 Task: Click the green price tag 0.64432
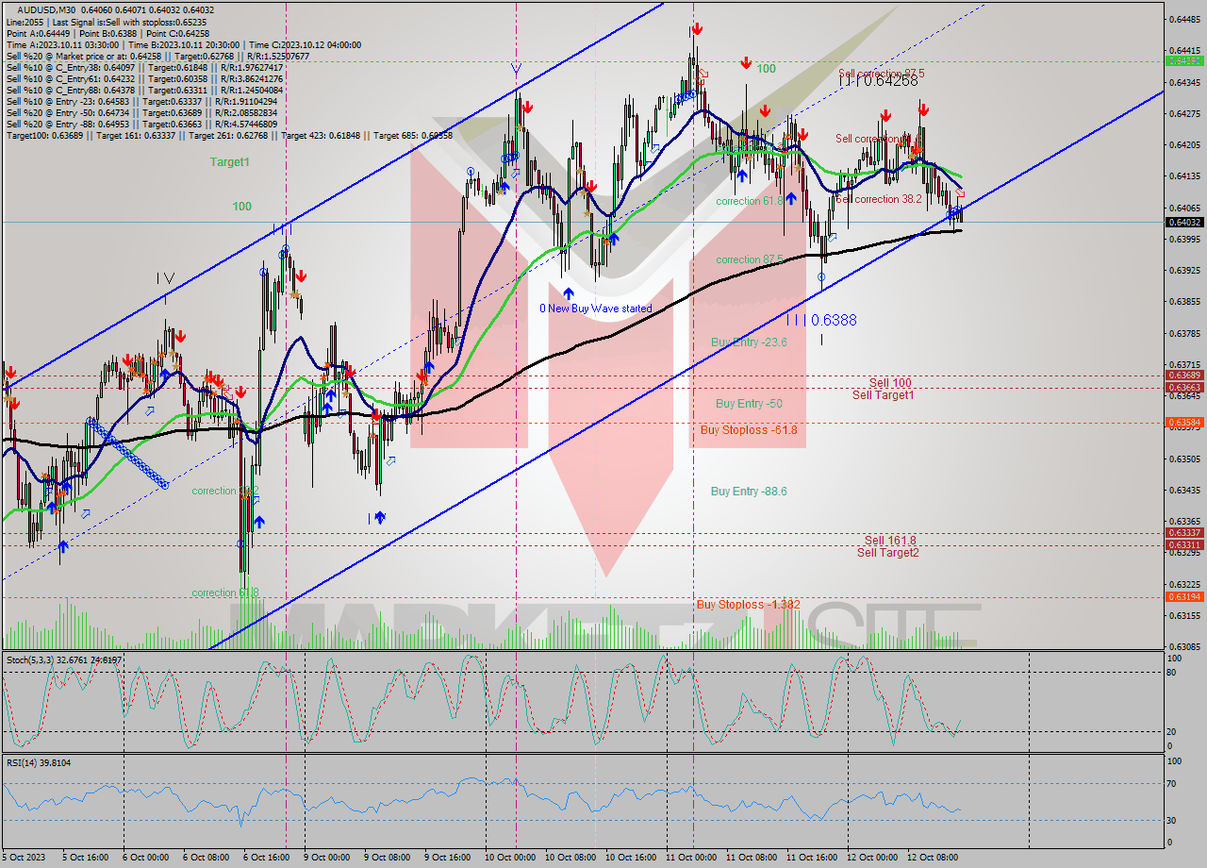pyautogui.click(x=1185, y=60)
